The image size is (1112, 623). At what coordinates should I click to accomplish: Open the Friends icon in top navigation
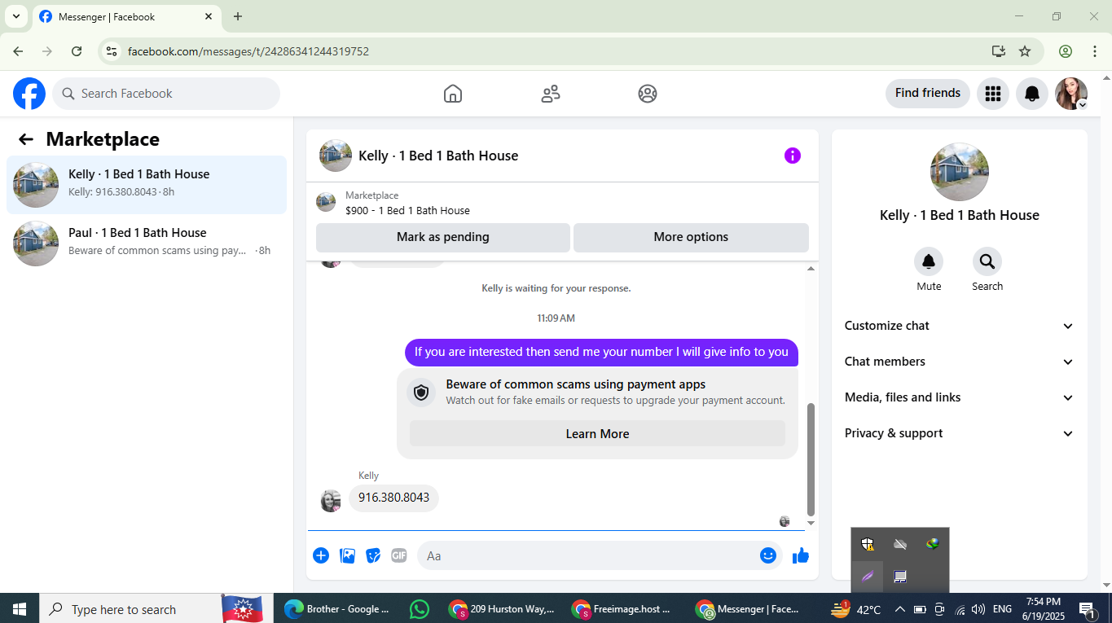point(551,94)
